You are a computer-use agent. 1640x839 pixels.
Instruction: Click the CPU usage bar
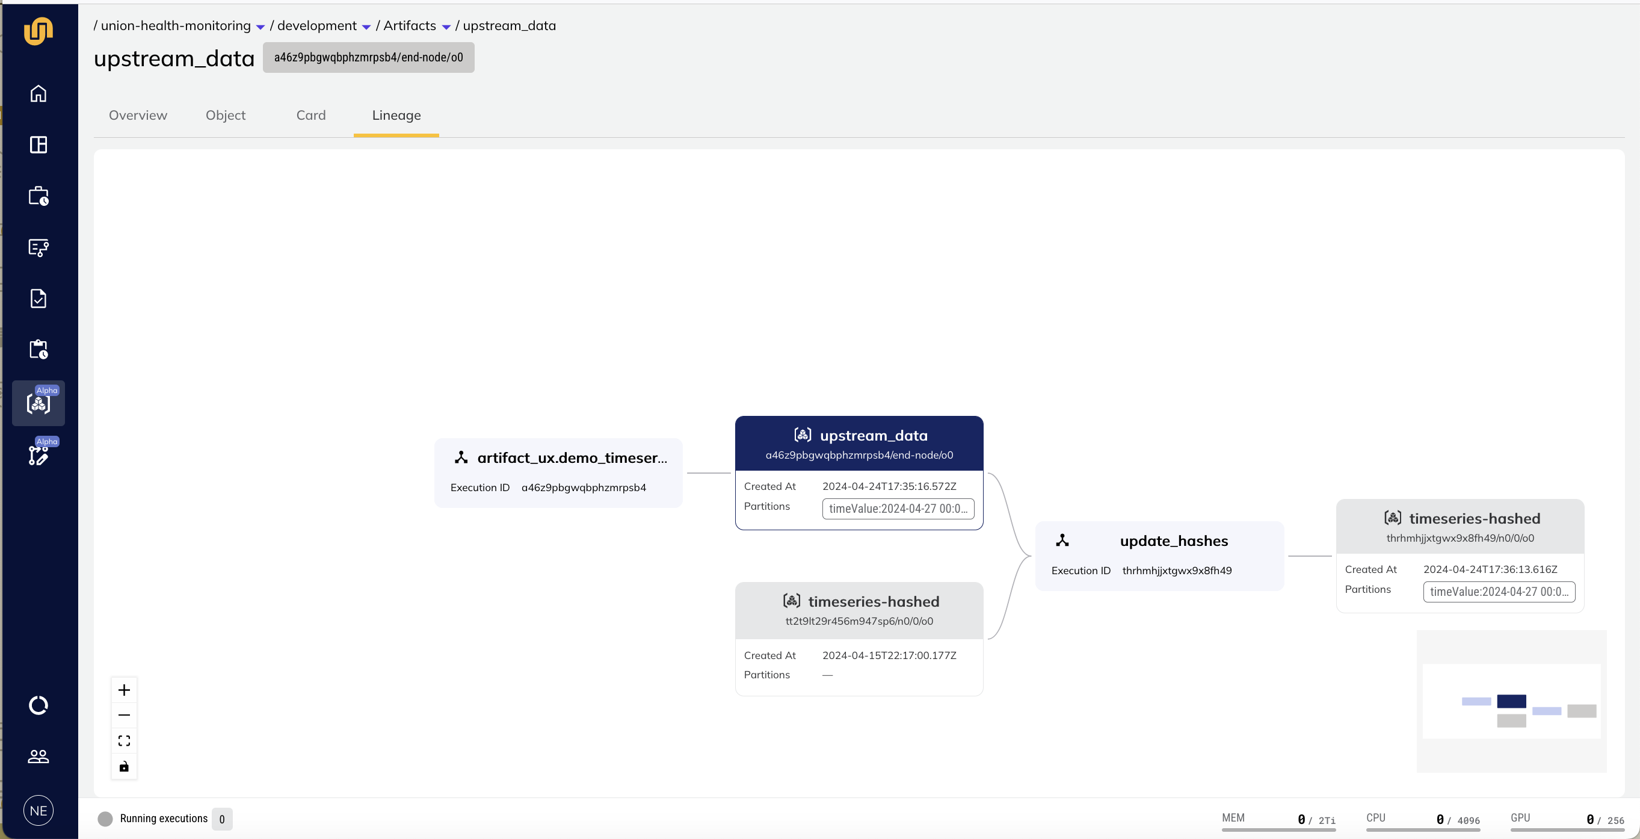(x=1423, y=829)
